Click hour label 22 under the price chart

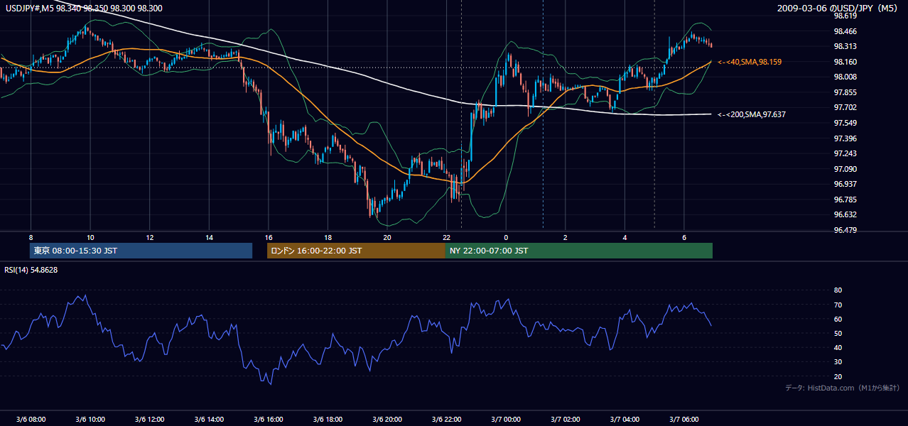tap(446, 237)
